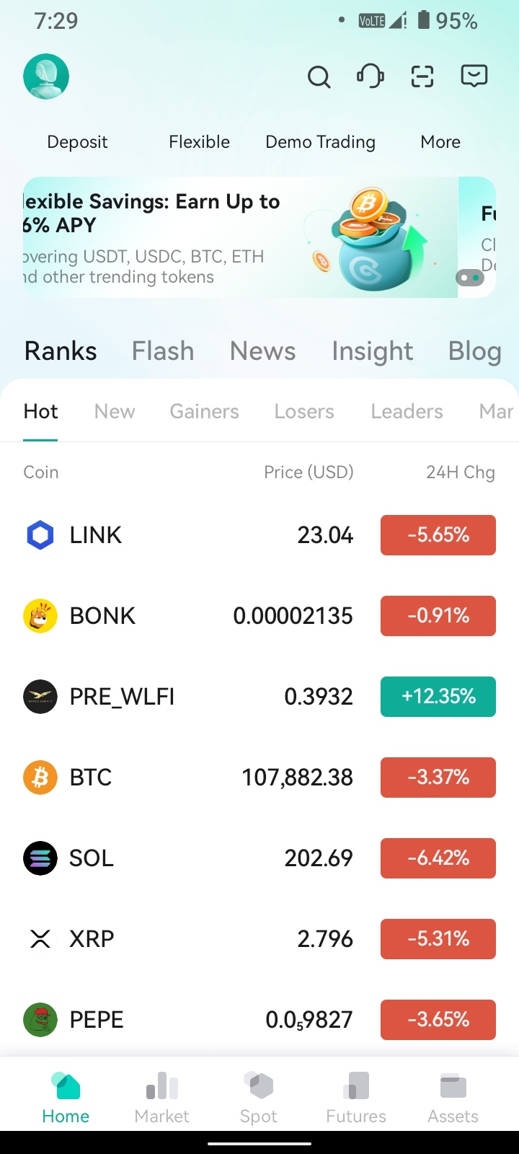The height and width of the screenshot is (1154, 519).
Task: Tap the profile avatar picture
Action: tap(46, 76)
